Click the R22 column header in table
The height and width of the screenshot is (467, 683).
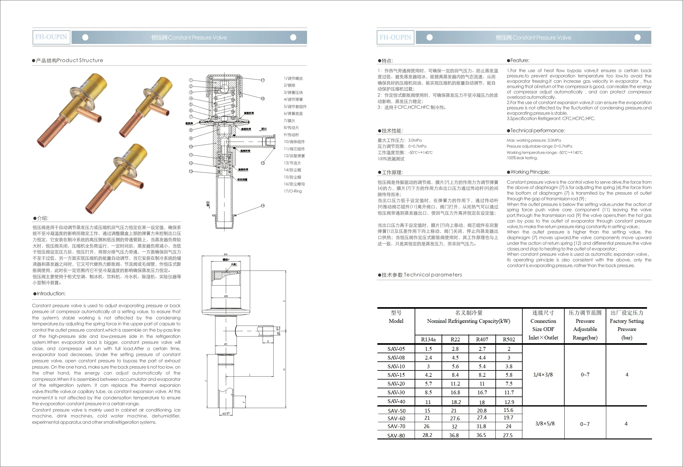click(x=455, y=339)
